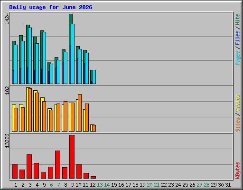Select the day 1 KBytes red bar

pyautogui.click(x=15, y=171)
